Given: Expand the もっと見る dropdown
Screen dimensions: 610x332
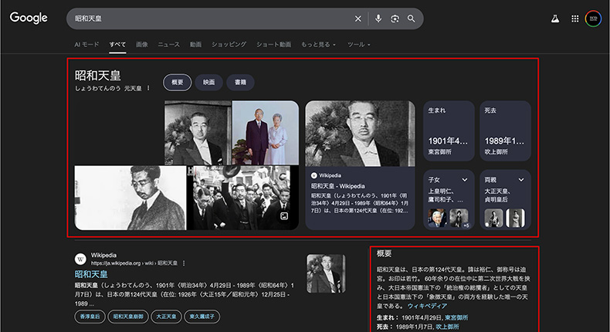Looking at the screenshot, I should click(318, 45).
